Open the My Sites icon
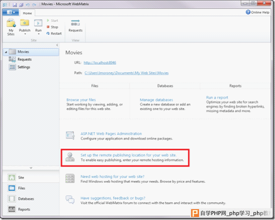The image size is (275, 220). pos(11,23)
